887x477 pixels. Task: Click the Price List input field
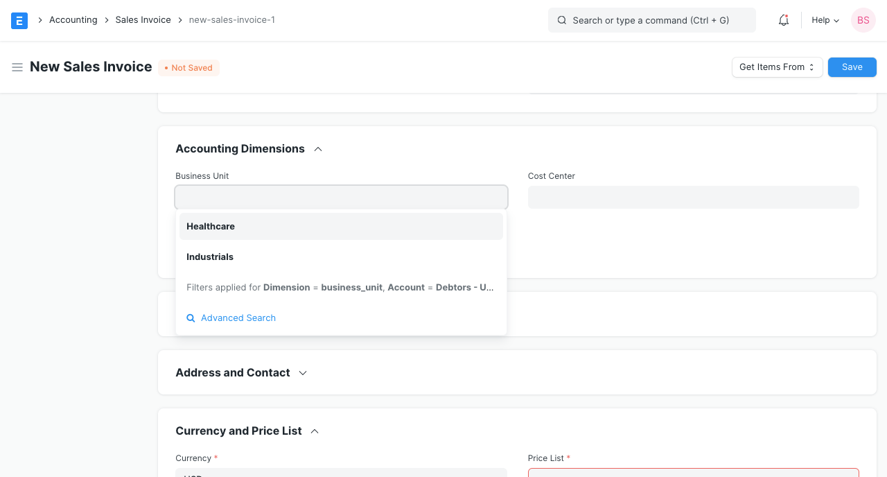pos(693,474)
